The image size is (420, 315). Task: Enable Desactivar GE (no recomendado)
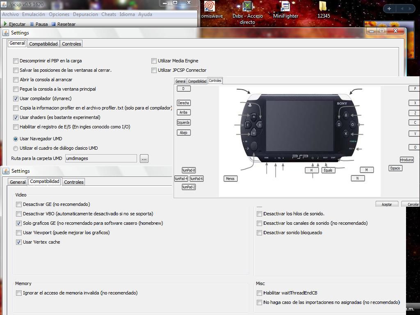19,204
